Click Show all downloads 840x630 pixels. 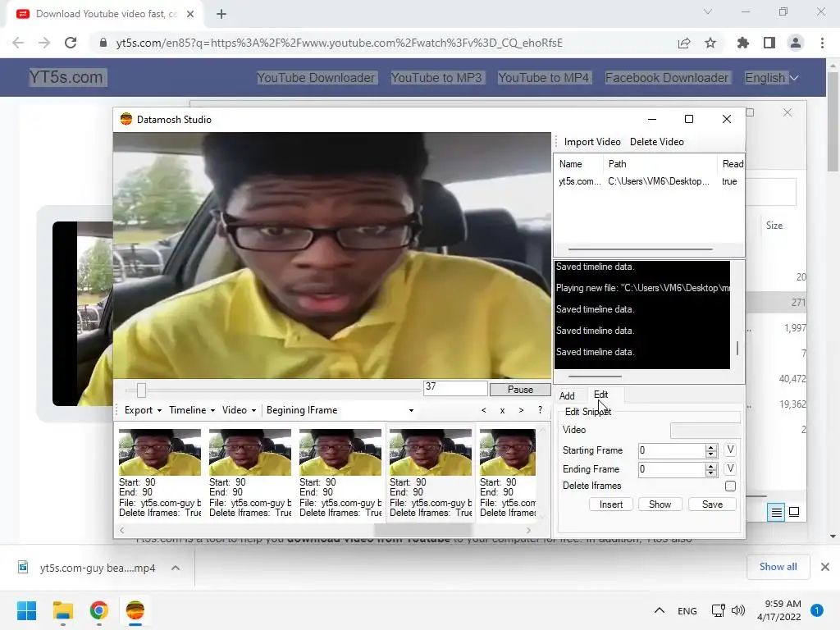778,567
